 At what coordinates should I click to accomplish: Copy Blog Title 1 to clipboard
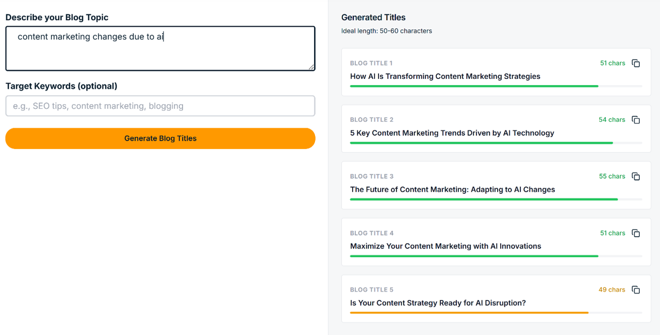click(636, 63)
